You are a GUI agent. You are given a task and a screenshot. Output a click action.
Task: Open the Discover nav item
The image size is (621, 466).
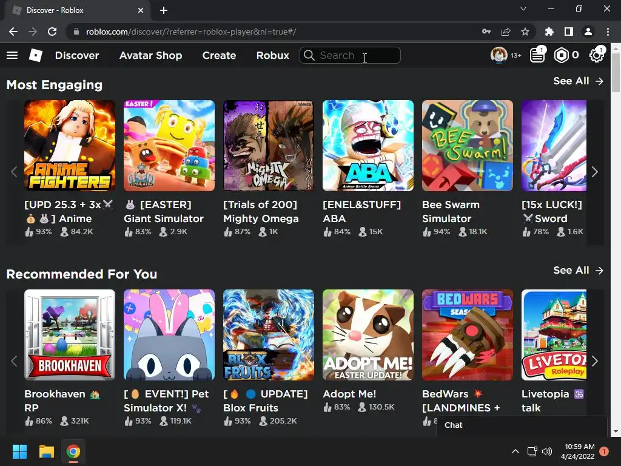point(77,55)
